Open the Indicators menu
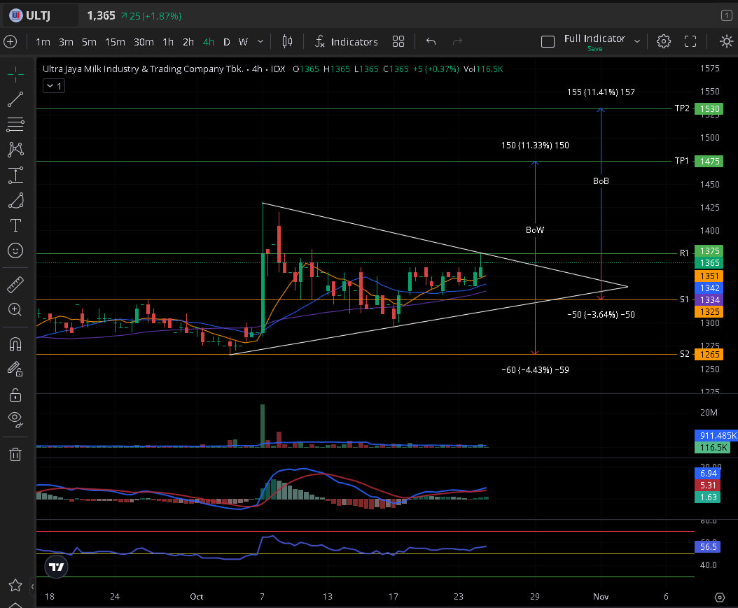 (x=346, y=42)
